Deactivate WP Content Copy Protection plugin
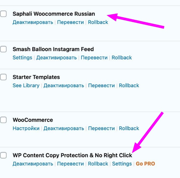Screen dimensions: 180x178 coord(33,164)
